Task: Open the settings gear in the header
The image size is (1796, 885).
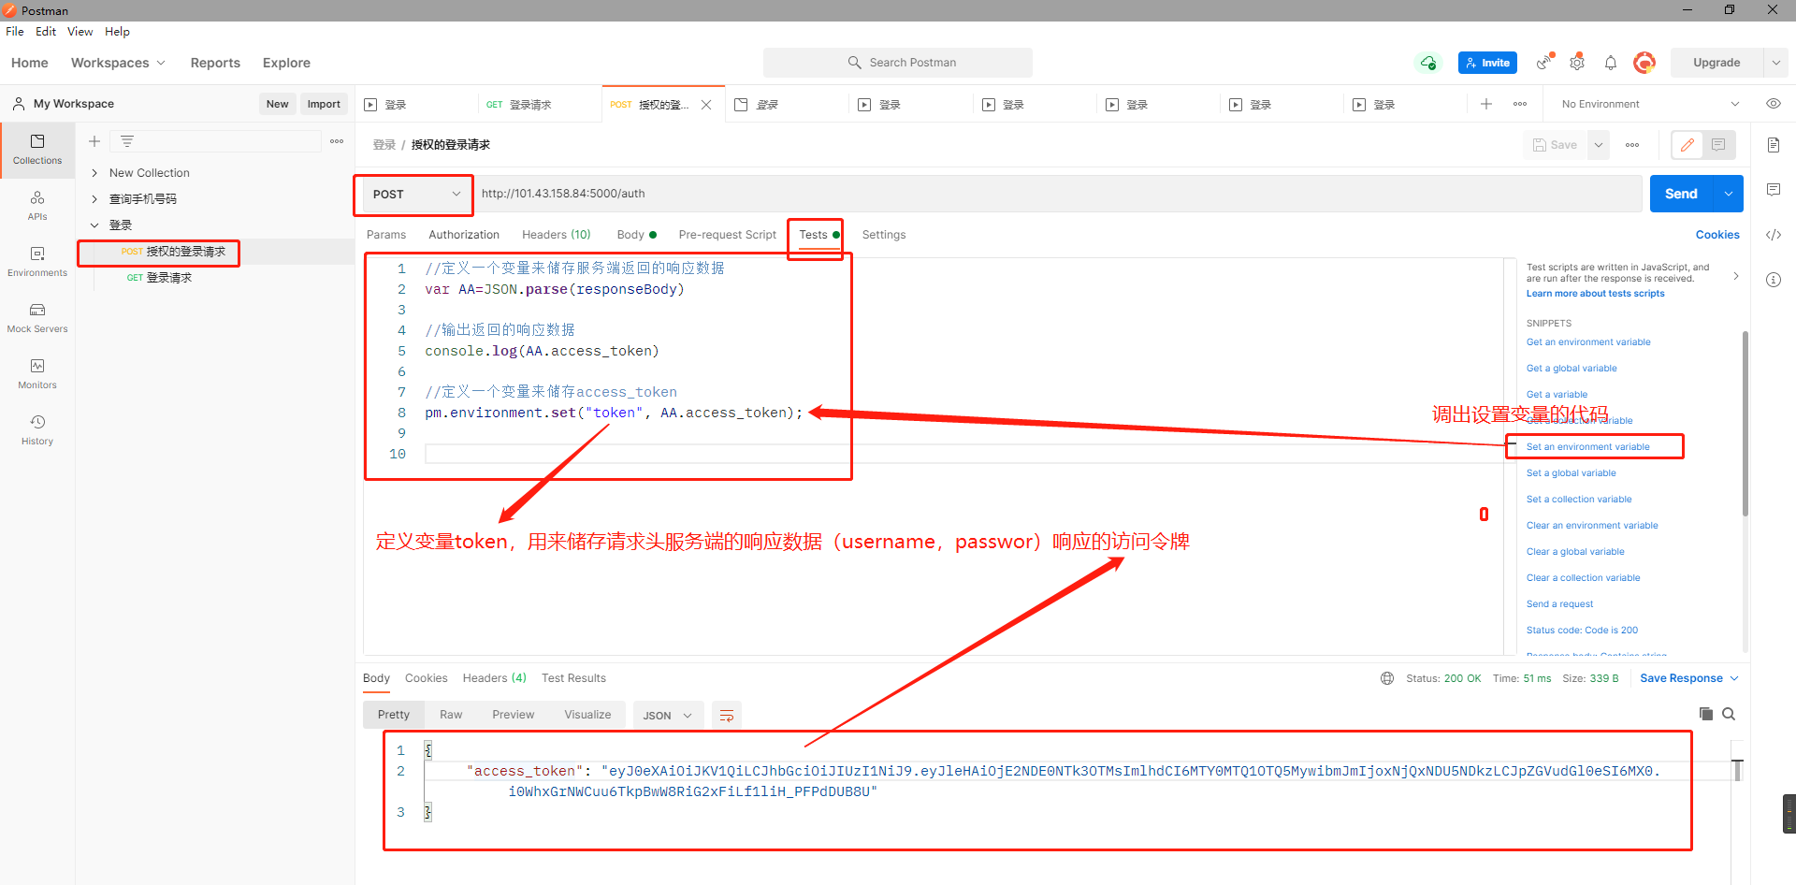Action: tap(1577, 63)
